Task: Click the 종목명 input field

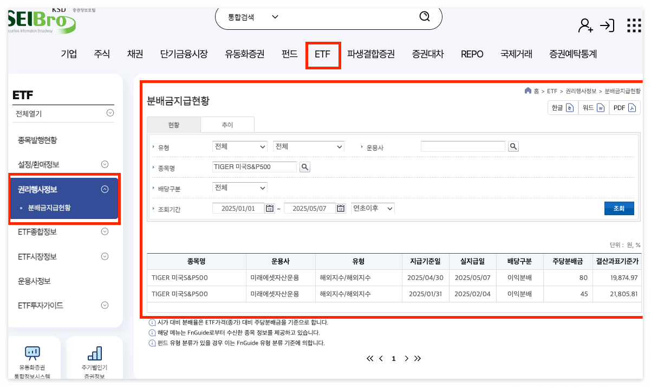Action: click(255, 167)
